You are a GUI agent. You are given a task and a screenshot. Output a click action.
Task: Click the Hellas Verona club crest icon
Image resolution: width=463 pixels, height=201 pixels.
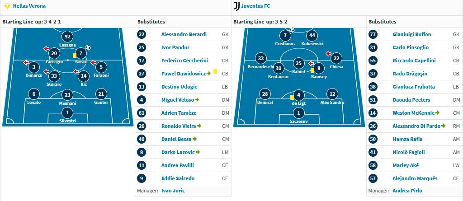click(x=7, y=6)
